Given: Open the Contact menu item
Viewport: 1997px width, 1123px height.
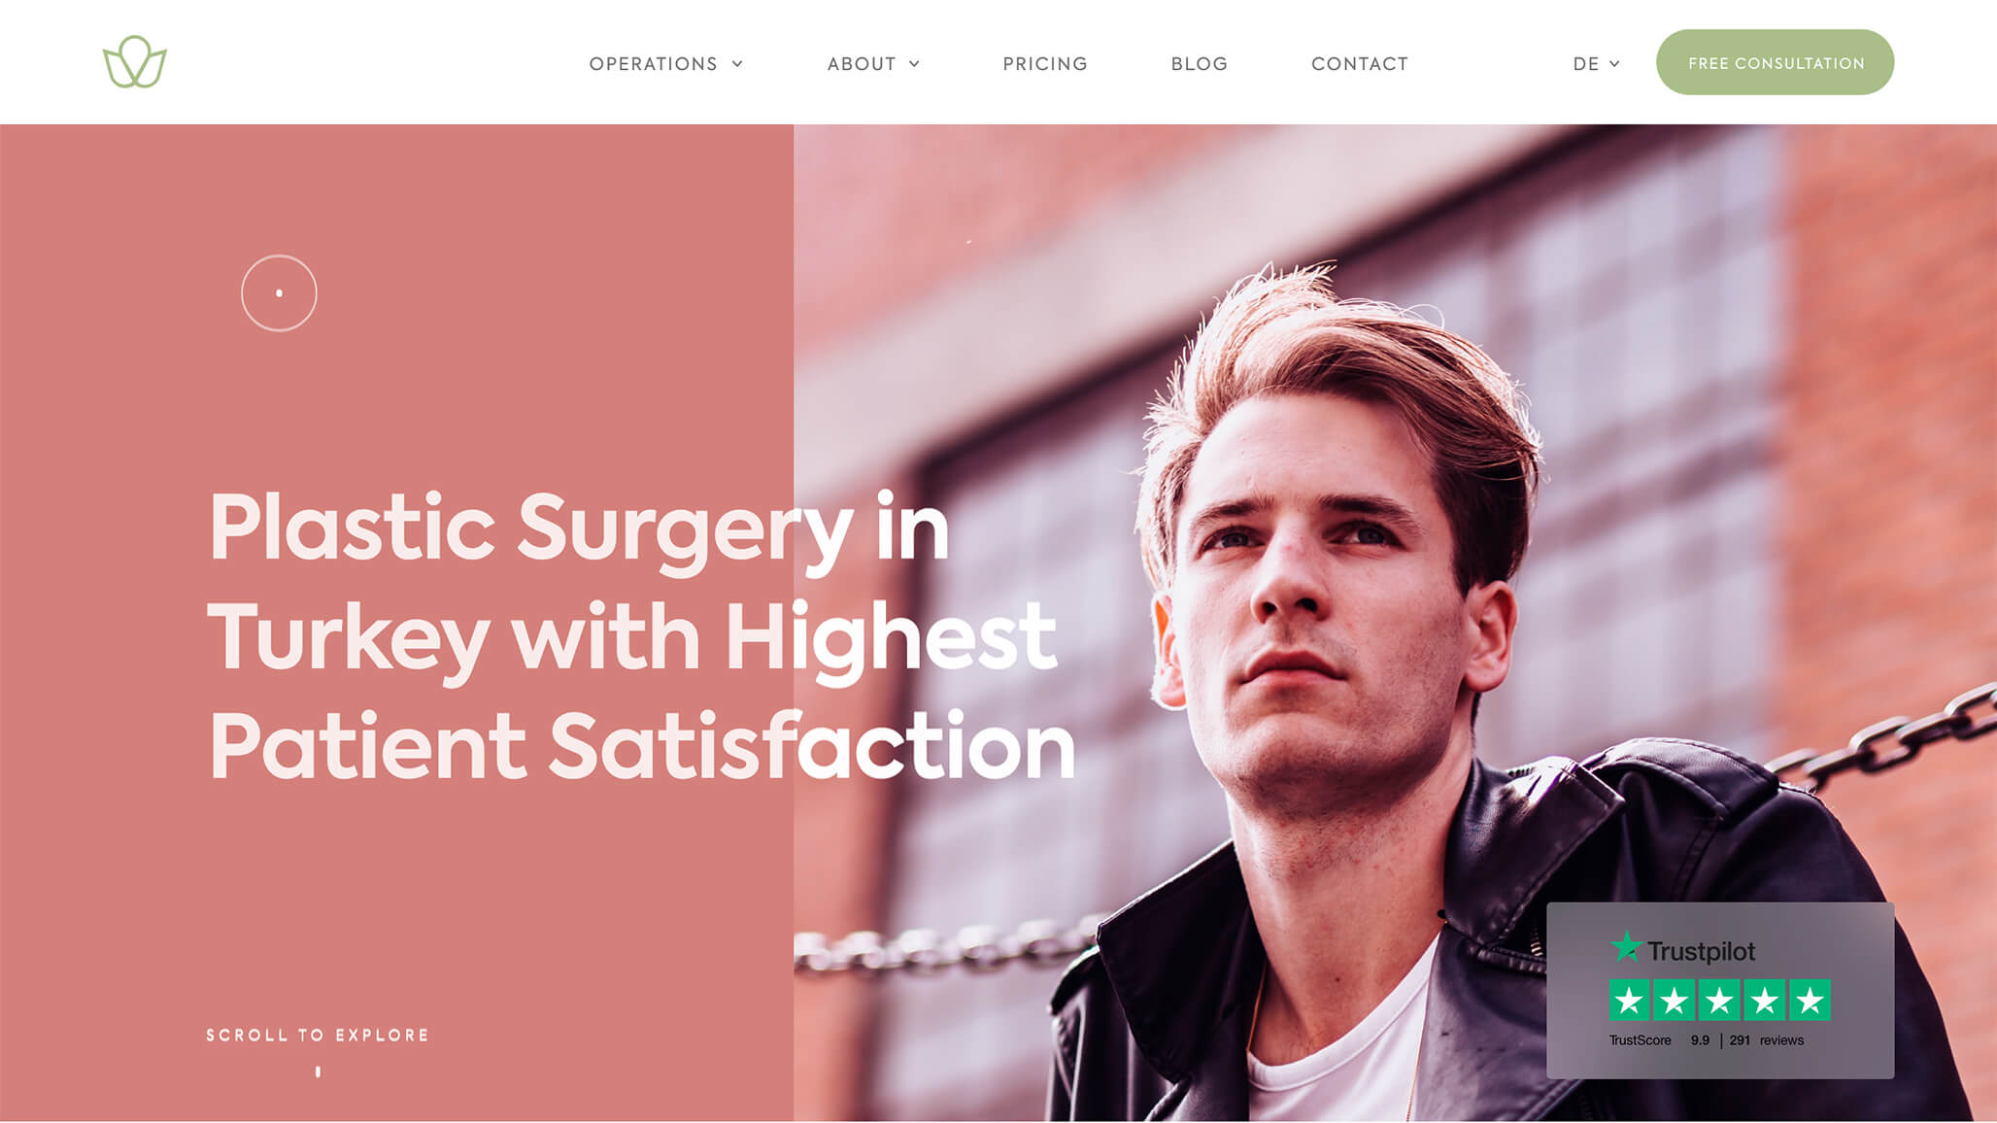Looking at the screenshot, I should coord(1360,64).
